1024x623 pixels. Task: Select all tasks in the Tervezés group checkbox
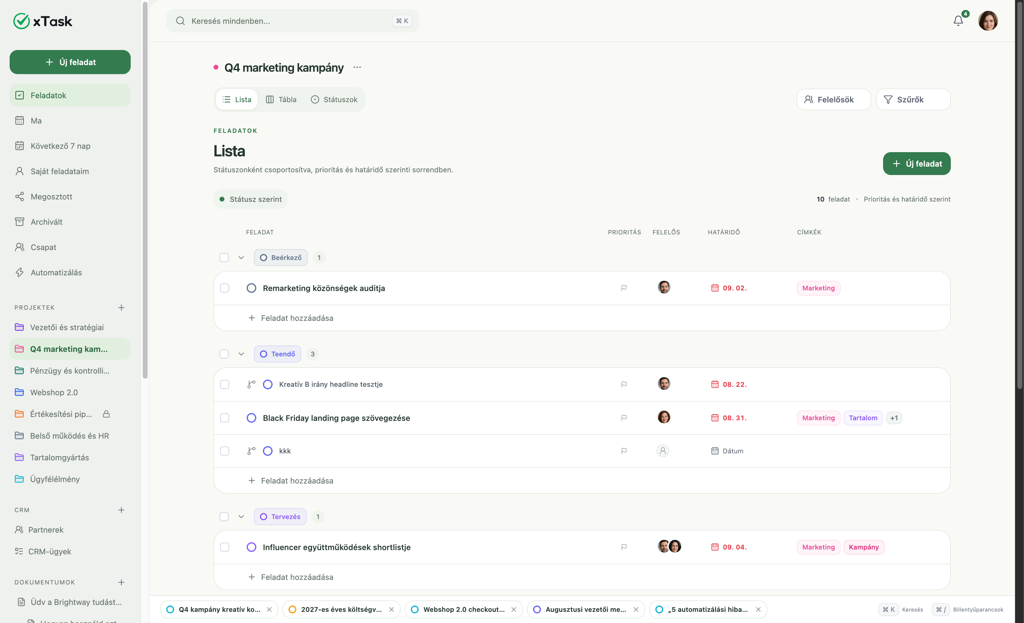point(224,517)
